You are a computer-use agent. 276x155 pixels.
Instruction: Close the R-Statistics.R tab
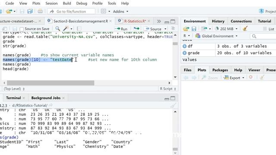tap(149, 21)
